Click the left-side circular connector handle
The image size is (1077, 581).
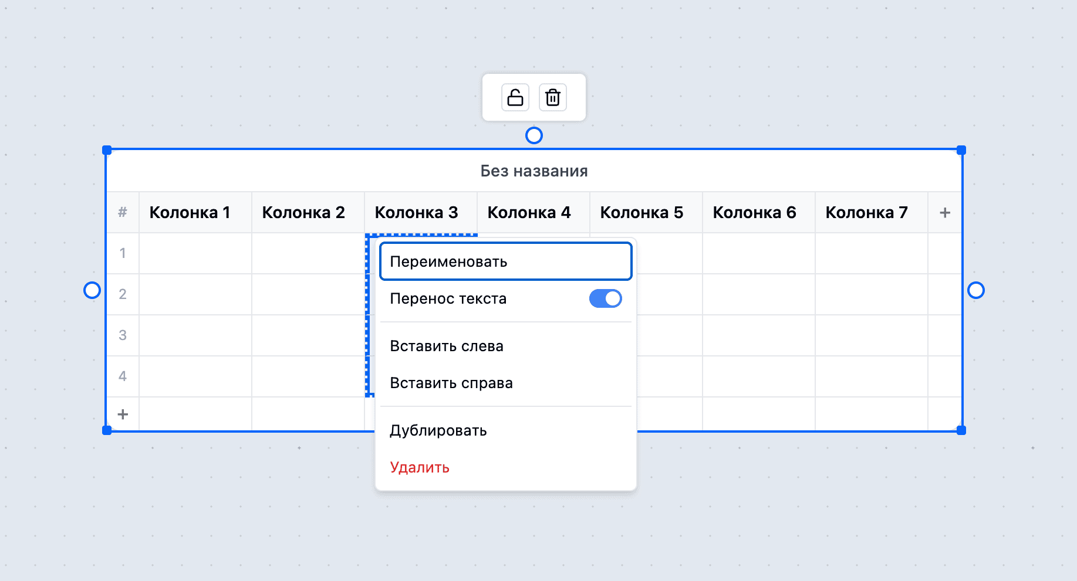pyautogui.click(x=92, y=290)
